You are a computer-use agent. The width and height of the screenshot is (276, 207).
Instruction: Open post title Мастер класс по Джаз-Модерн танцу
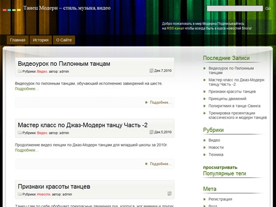[x=83, y=125]
